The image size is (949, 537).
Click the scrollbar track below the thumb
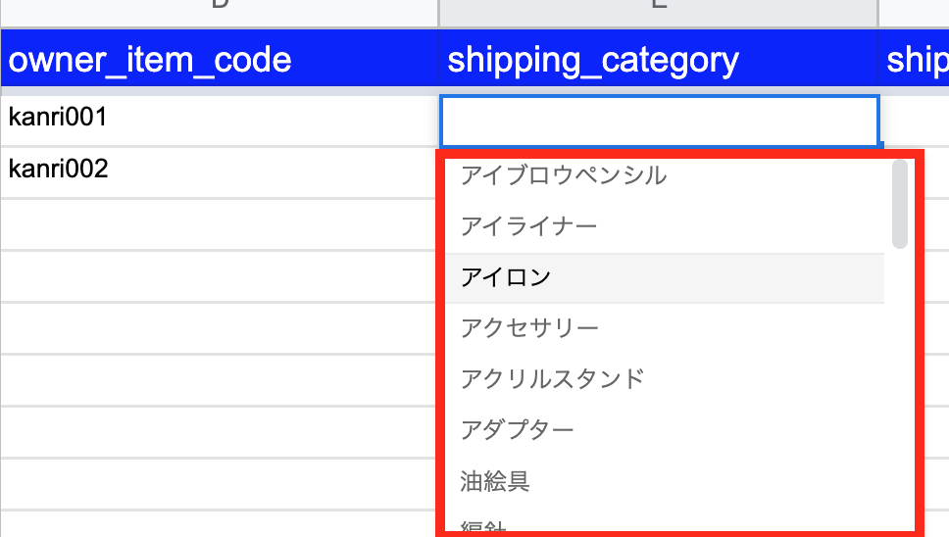tap(900, 392)
